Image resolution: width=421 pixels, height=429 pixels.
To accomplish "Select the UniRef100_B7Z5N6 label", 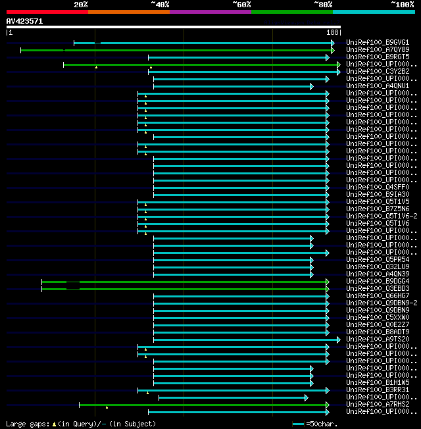I will 378,209.
